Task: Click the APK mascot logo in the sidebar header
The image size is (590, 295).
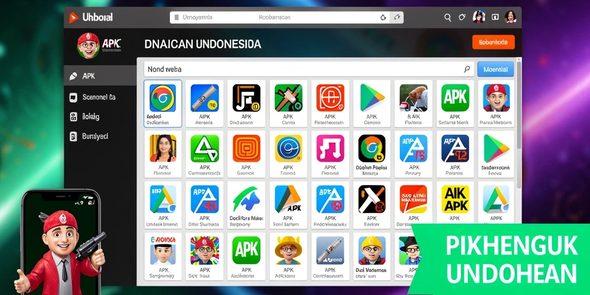Action: (99, 45)
